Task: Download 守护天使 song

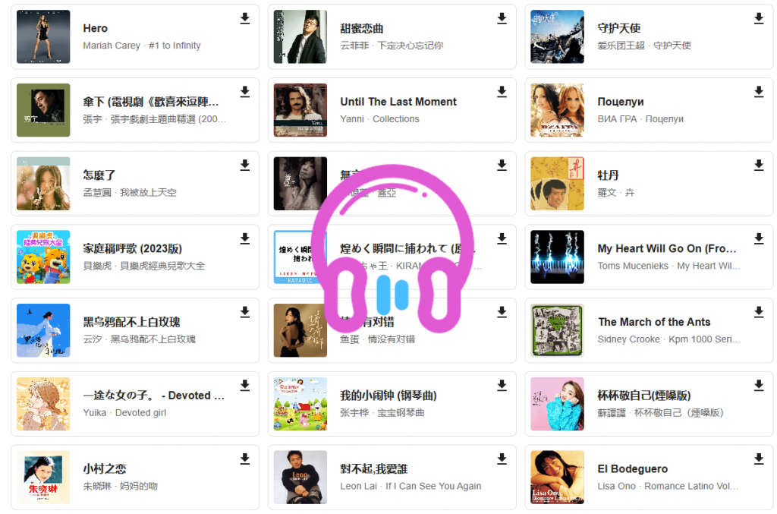Action: coord(759,19)
